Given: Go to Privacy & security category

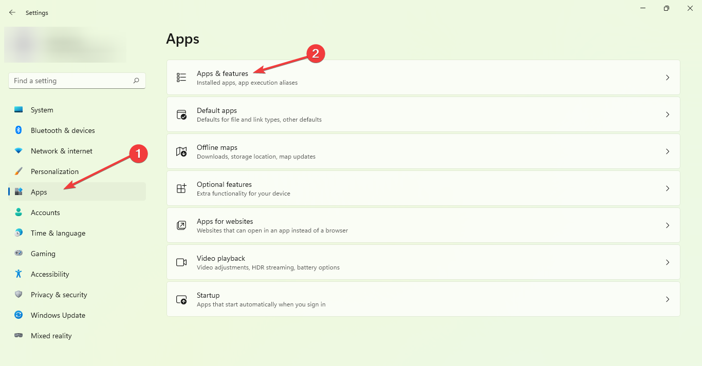Looking at the screenshot, I should click(x=77, y=295).
